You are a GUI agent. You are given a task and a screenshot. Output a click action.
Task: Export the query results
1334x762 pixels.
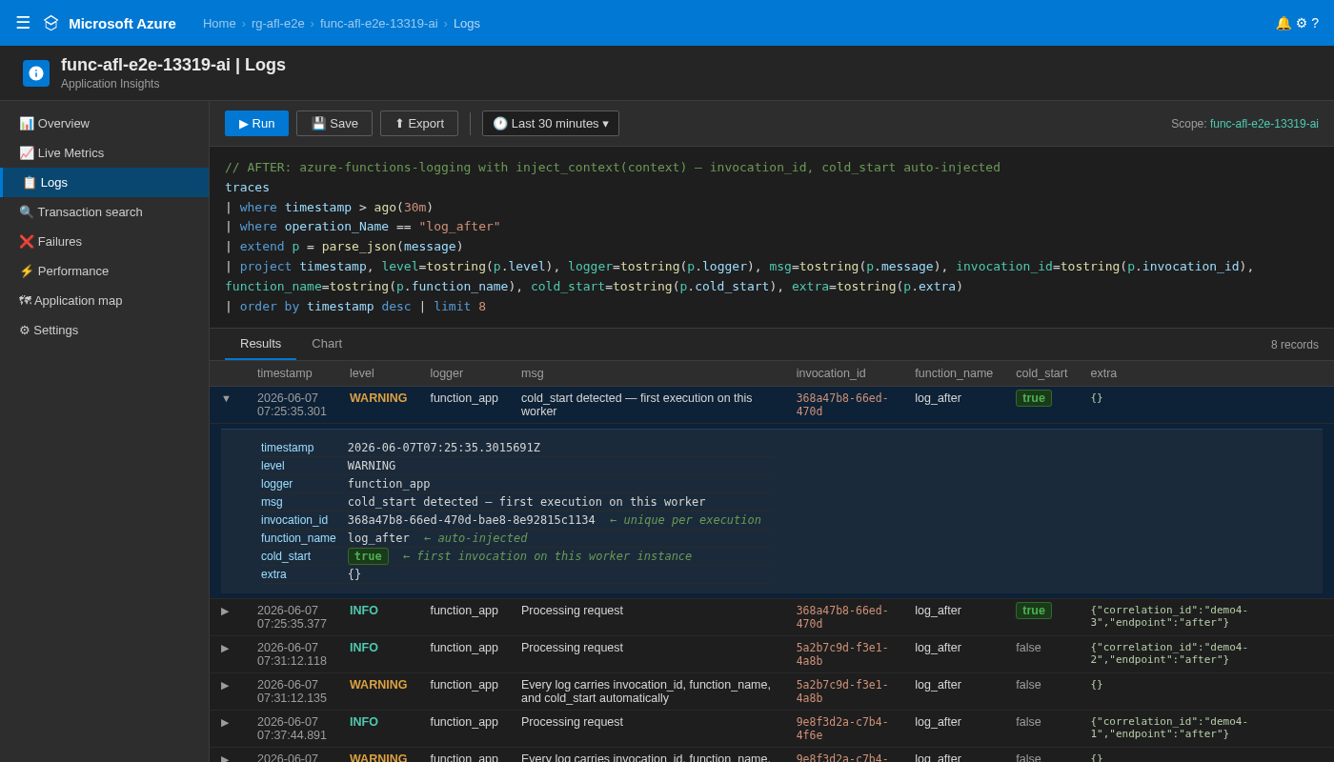pos(419,123)
